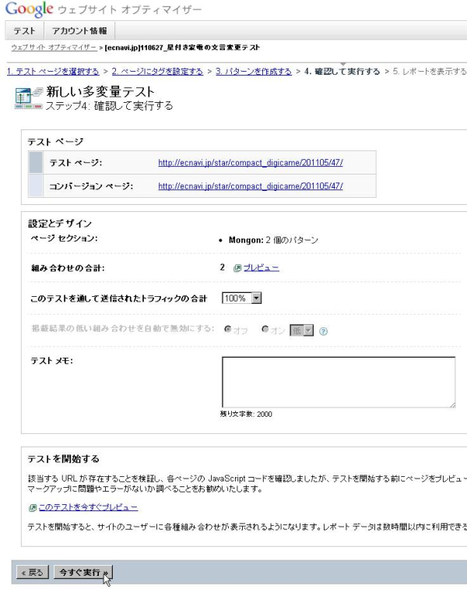The height and width of the screenshot is (593, 467).
Task: Click ウェブサイト オプティマイザー breadcrumb link
Action: click(x=54, y=48)
